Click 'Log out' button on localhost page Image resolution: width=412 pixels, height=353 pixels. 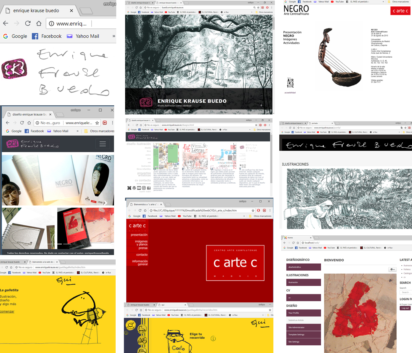(405, 308)
